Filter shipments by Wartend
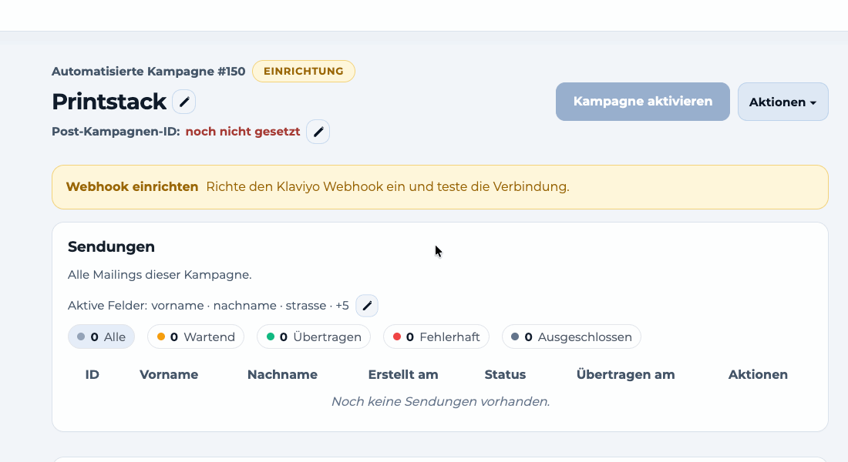The height and width of the screenshot is (462, 848). [x=196, y=336]
